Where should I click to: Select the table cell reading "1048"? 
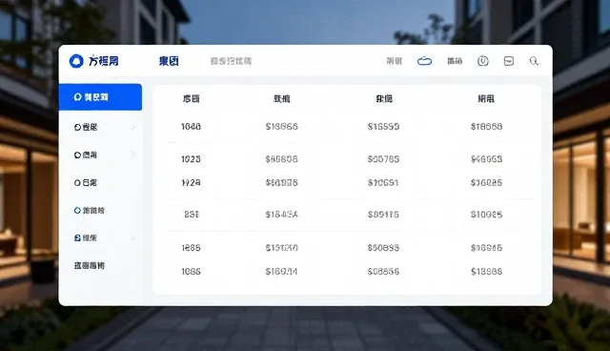click(191, 127)
